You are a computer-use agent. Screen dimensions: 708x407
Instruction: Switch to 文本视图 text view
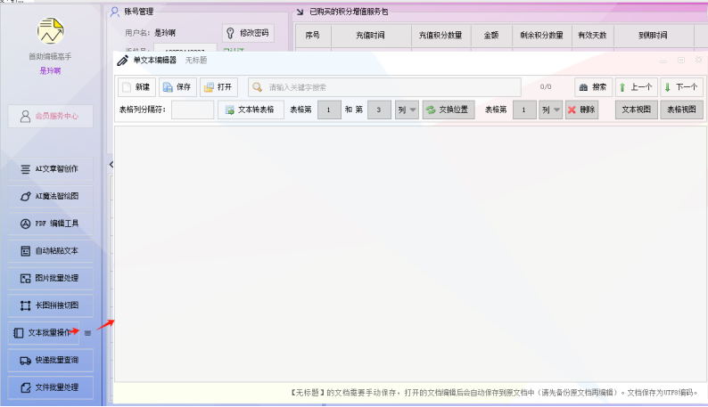coord(636,110)
